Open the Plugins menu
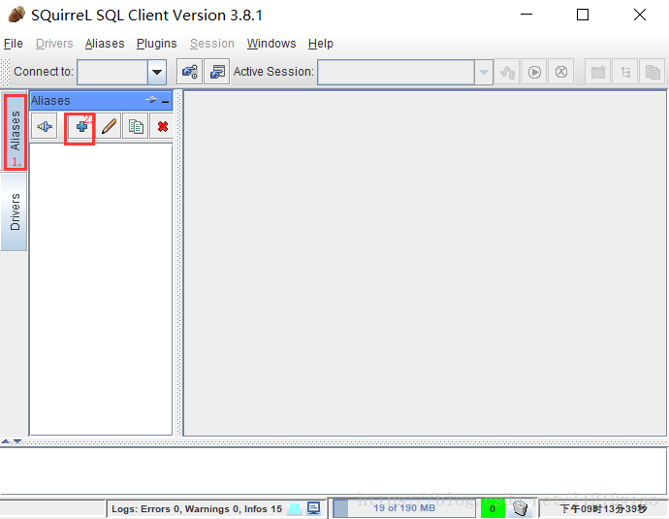Viewport: 669px width, 519px height. (x=156, y=44)
